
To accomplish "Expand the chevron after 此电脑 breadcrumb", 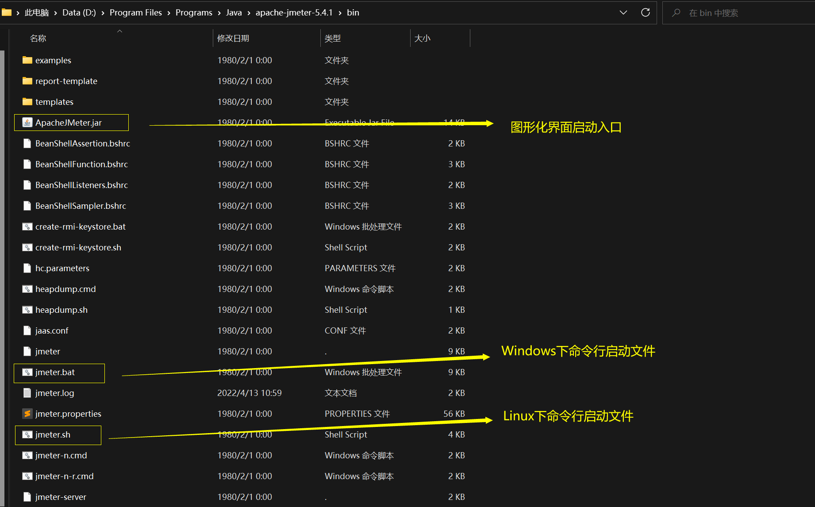I will coord(56,13).
